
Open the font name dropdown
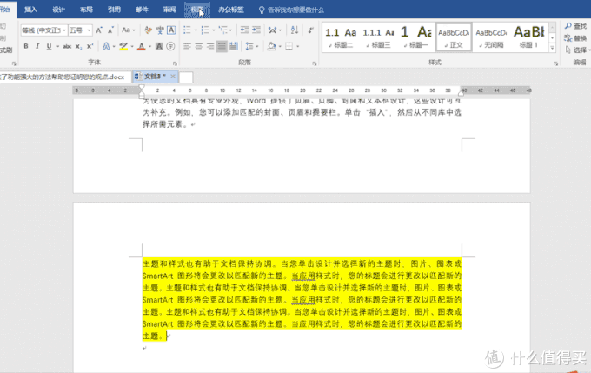pos(64,30)
